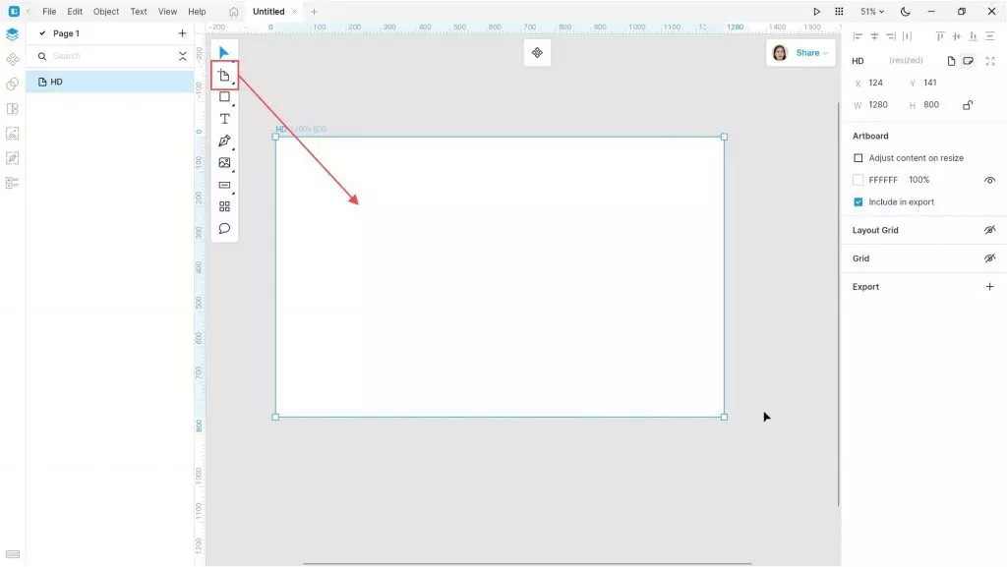Select the form input component tool
The width and height of the screenshot is (1007, 567).
click(224, 186)
